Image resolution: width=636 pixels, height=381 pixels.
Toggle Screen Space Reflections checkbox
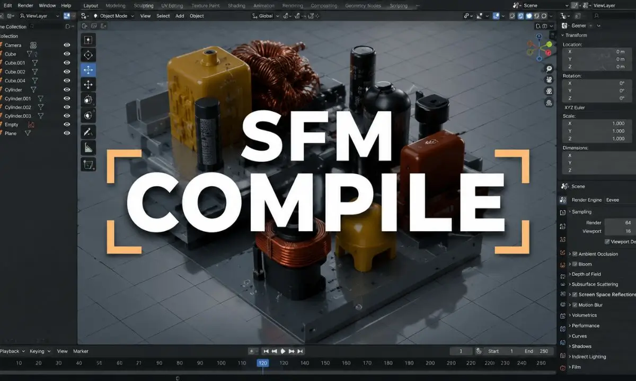[x=575, y=295]
